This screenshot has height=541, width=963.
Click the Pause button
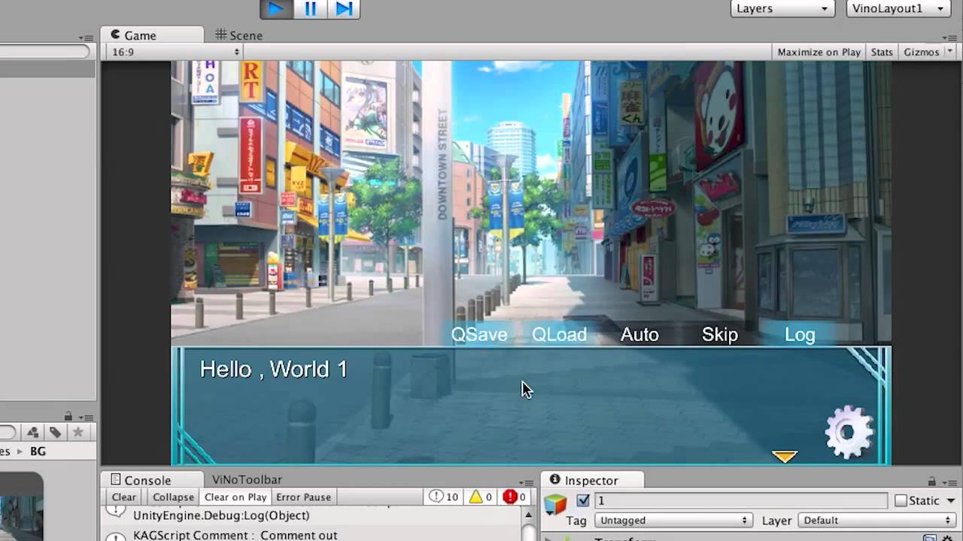coord(311,9)
